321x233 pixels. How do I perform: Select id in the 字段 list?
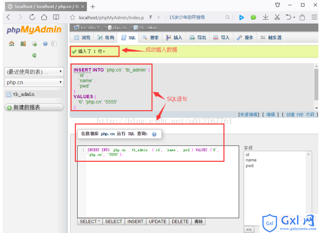[248, 154]
